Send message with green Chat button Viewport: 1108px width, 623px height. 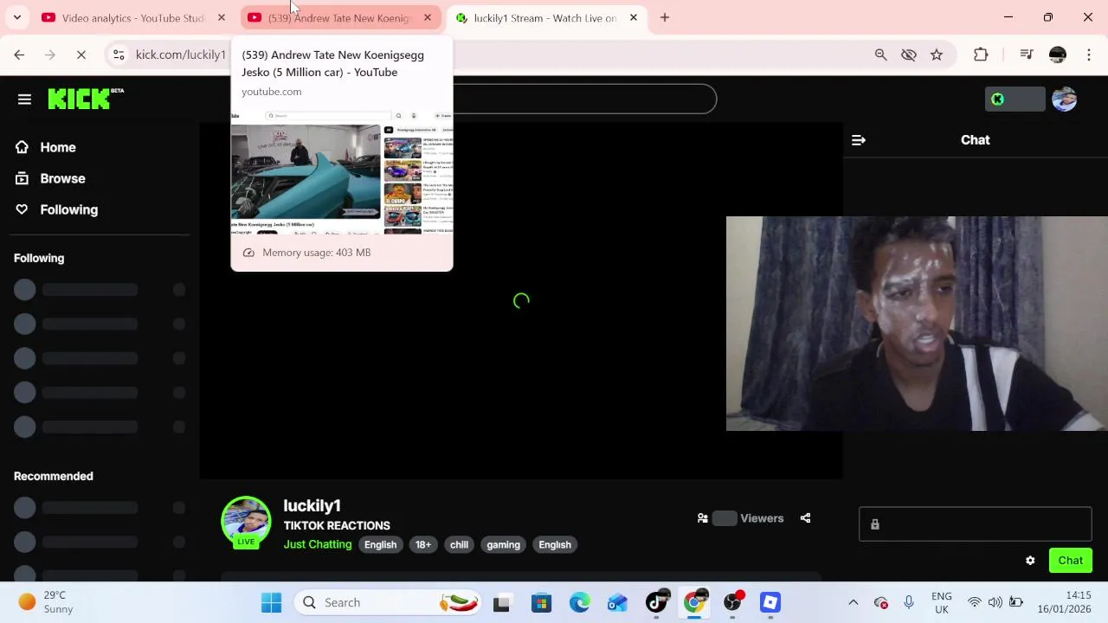point(1070,561)
